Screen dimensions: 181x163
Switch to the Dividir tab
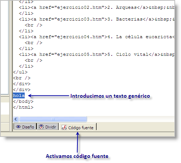pyautogui.click(x=48, y=127)
